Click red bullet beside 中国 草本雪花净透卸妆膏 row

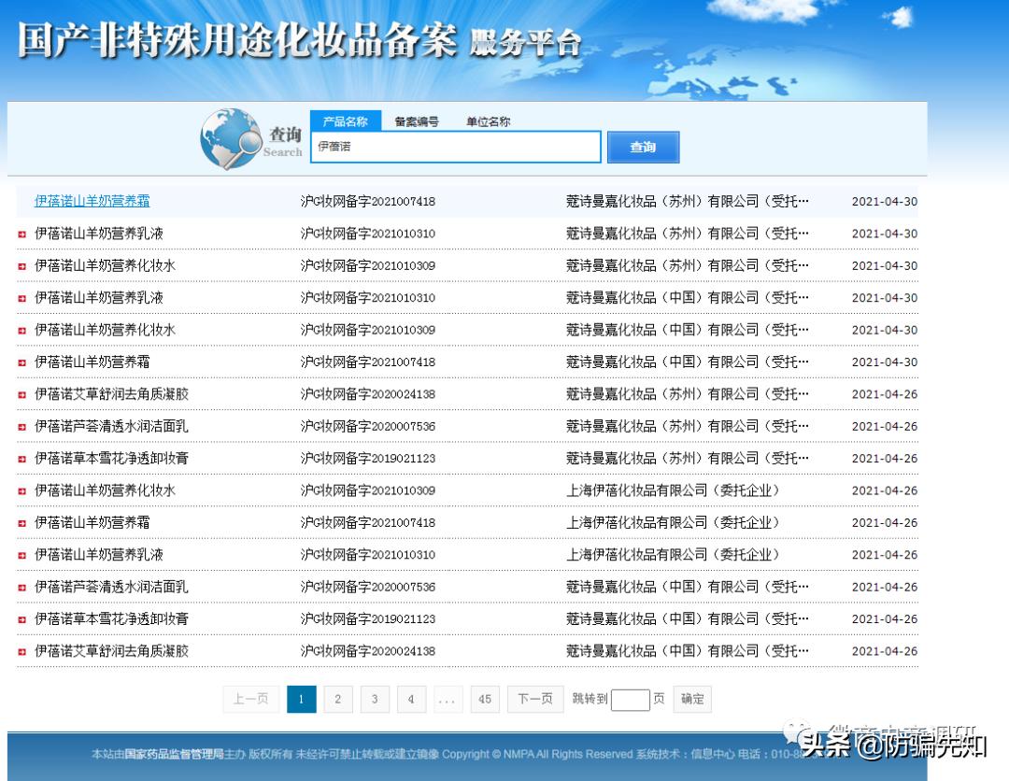[x=22, y=619]
